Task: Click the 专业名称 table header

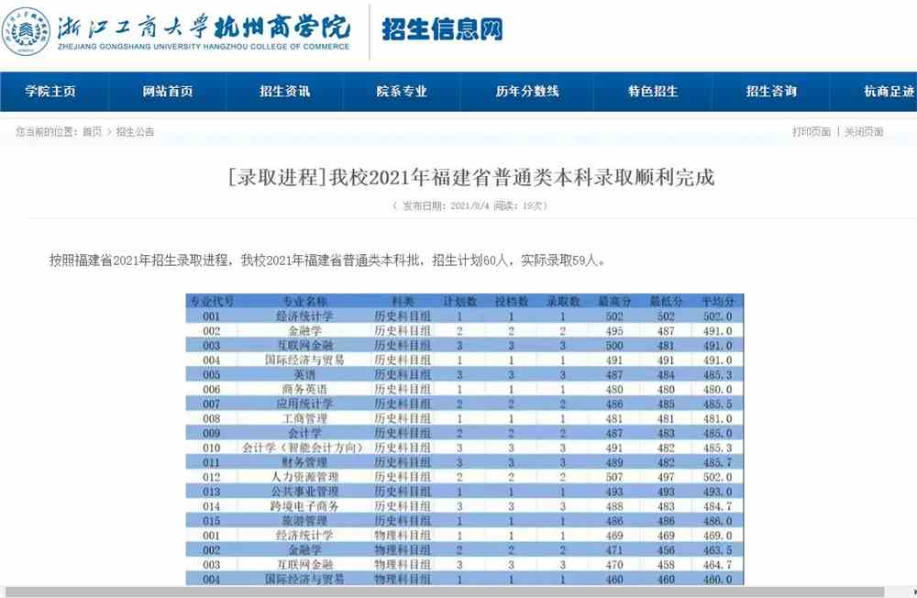Action: click(304, 302)
